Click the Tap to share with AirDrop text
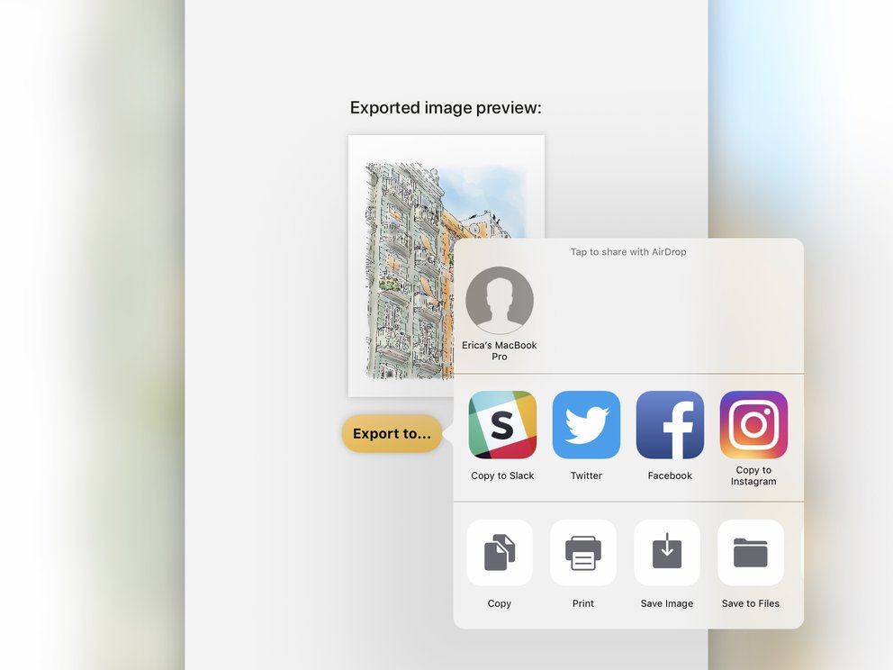Screen dimensions: 893x670 627,252
